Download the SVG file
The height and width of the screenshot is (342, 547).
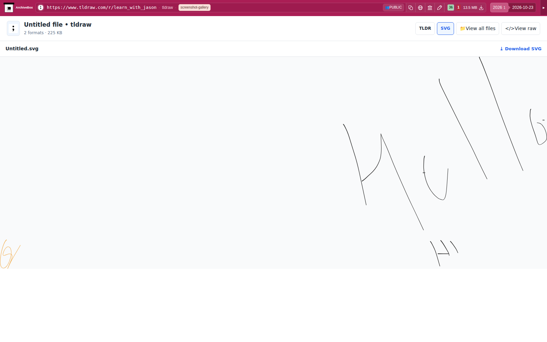[x=521, y=49]
